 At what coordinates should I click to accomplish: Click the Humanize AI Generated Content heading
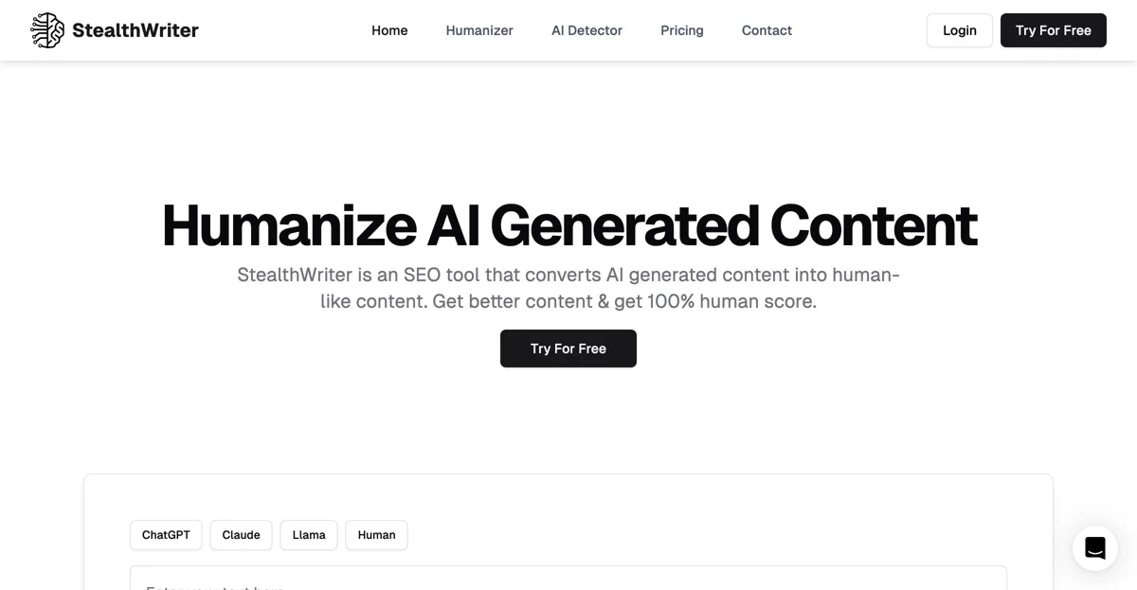pos(568,225)
